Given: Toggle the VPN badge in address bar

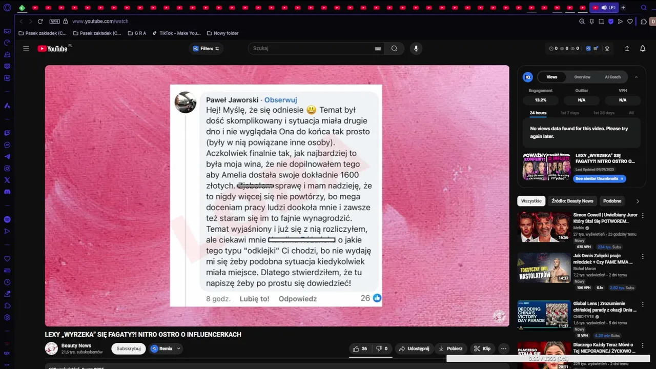Looking at the screenshot, I should (54, 22).
